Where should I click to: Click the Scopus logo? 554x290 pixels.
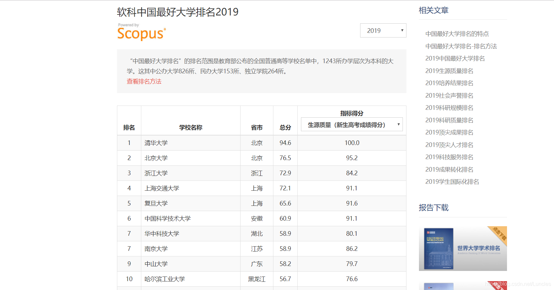click(x=142, y=32)
